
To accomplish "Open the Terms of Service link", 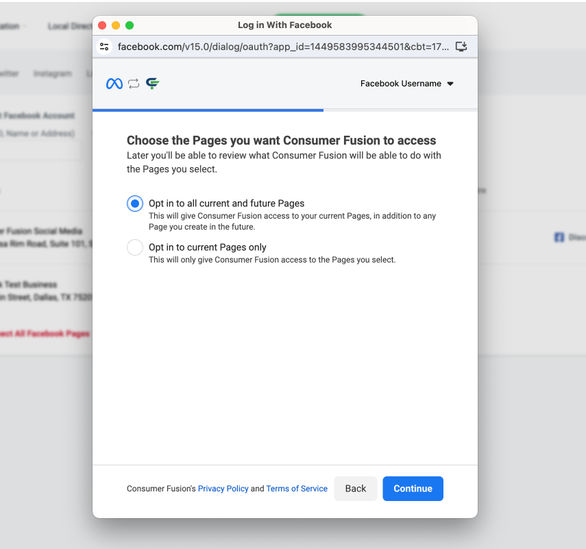I will (297, 489).
